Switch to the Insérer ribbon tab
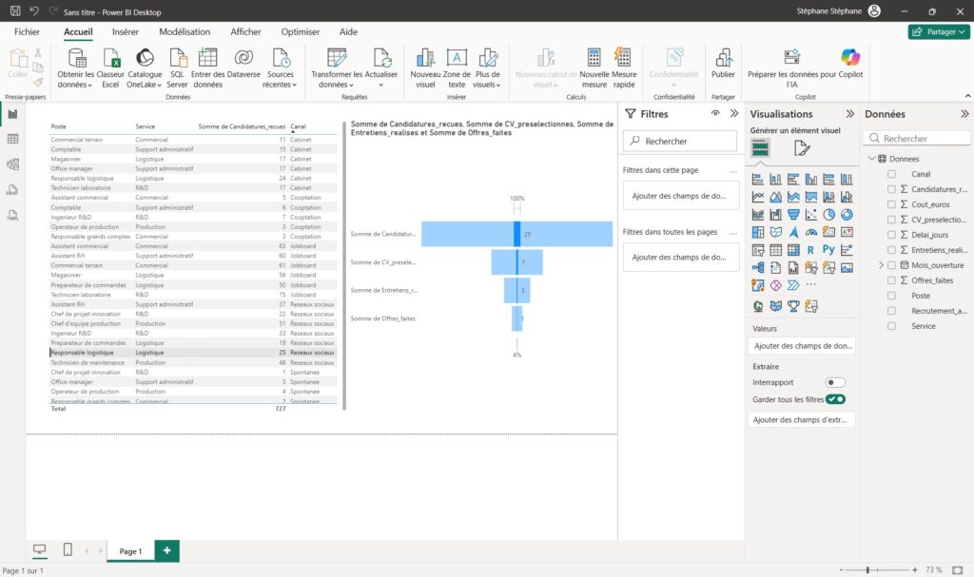Screen dimensions: 974x577 126,31
